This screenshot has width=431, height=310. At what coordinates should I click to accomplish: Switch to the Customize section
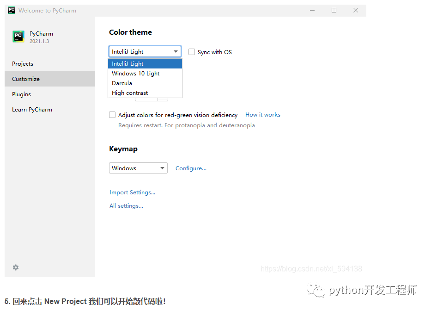pyautogui.click(x=26, y=79)
